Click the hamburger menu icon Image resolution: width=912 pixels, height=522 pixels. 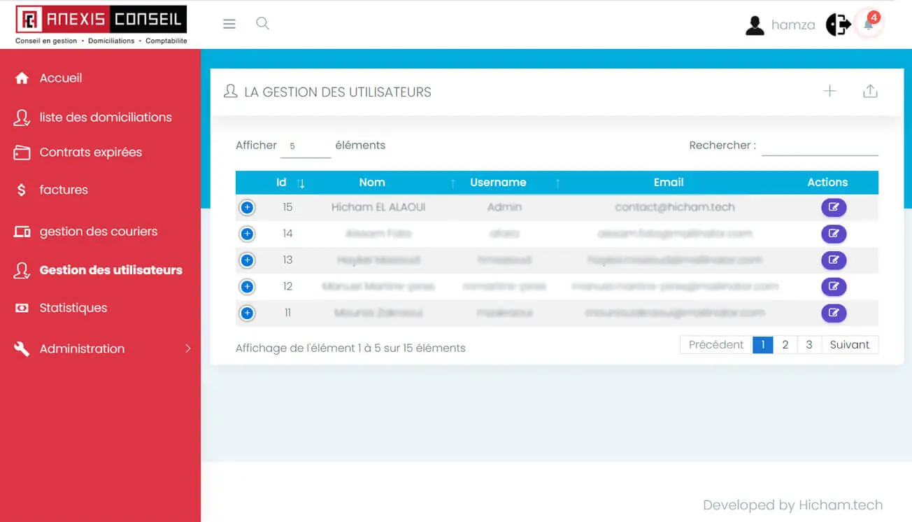pyautogui.click(x=229, y=24)
